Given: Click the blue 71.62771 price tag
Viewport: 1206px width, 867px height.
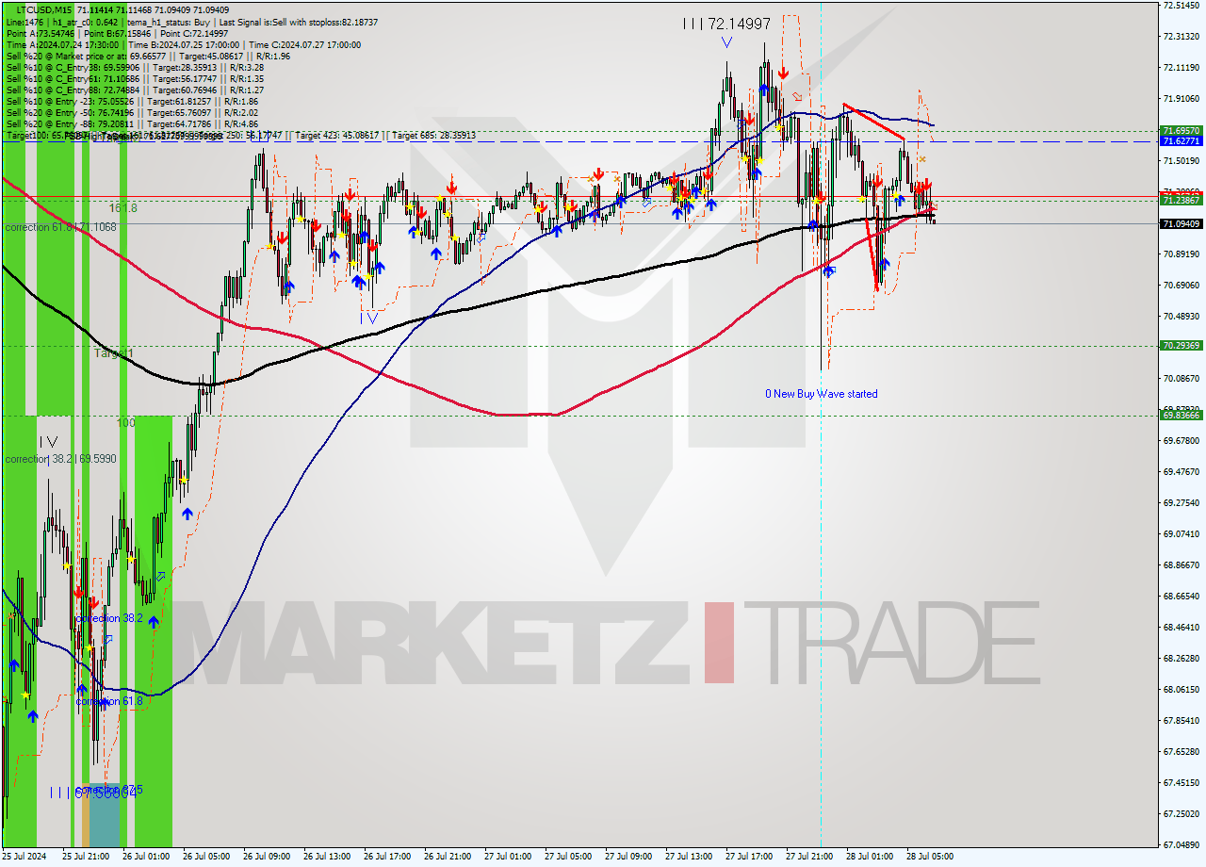Looking at the screenshot, I should tap(1181, 141).
